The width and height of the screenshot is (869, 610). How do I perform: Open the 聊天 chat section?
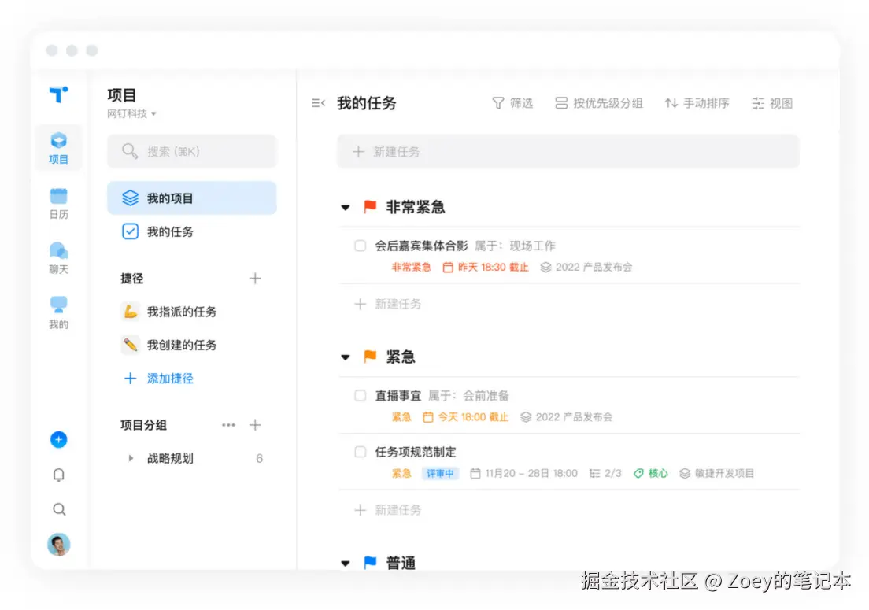(58, 258)
